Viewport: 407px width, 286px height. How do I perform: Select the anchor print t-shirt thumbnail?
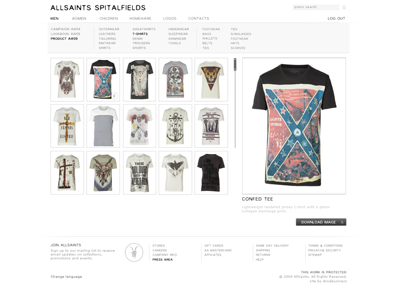[175, 126]
